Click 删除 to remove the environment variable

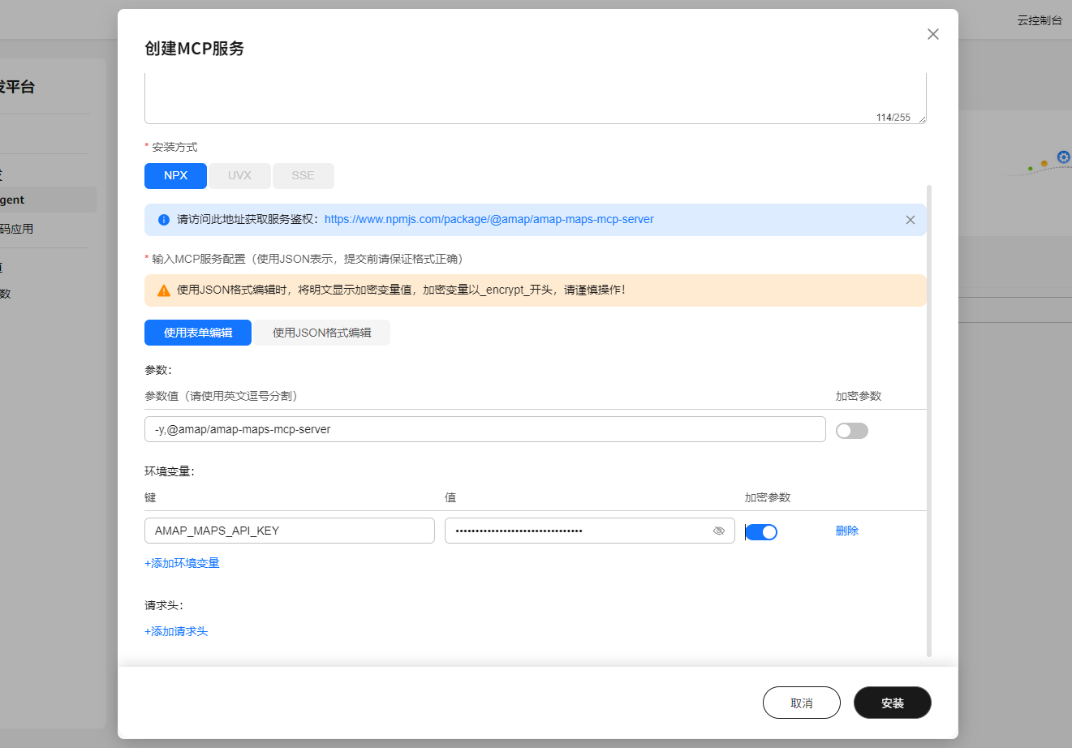(847, 530)
